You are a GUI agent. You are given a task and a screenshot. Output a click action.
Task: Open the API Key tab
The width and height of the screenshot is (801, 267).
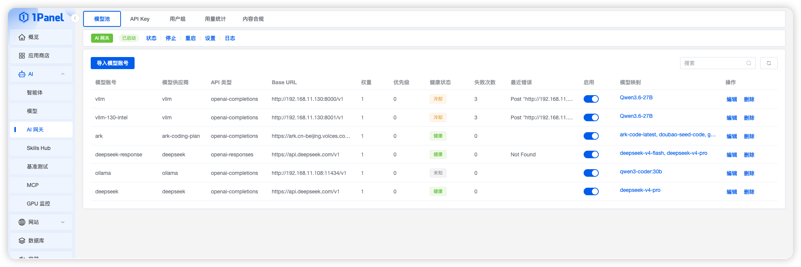140,19
